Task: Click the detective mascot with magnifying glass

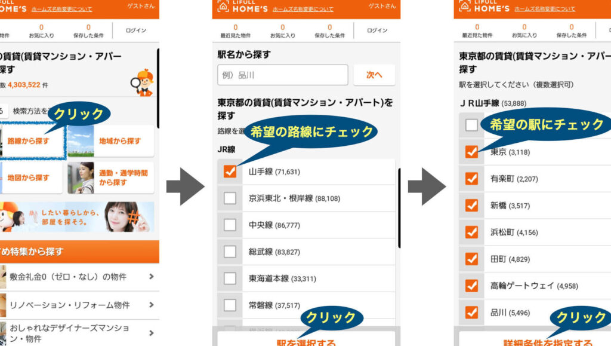Action: click(x=144, y=82)
